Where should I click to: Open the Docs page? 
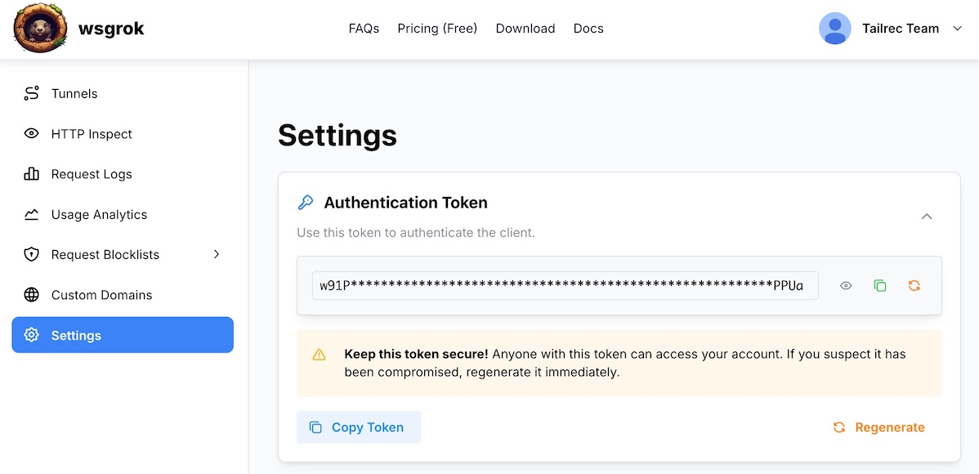pyautogui.click(x=588, y=28)
